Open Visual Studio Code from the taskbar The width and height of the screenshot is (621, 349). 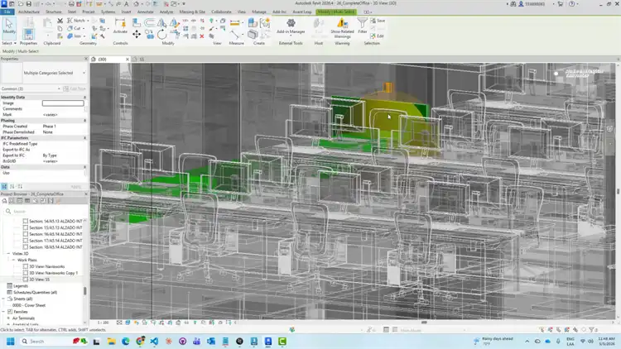(x=154, y=341)
